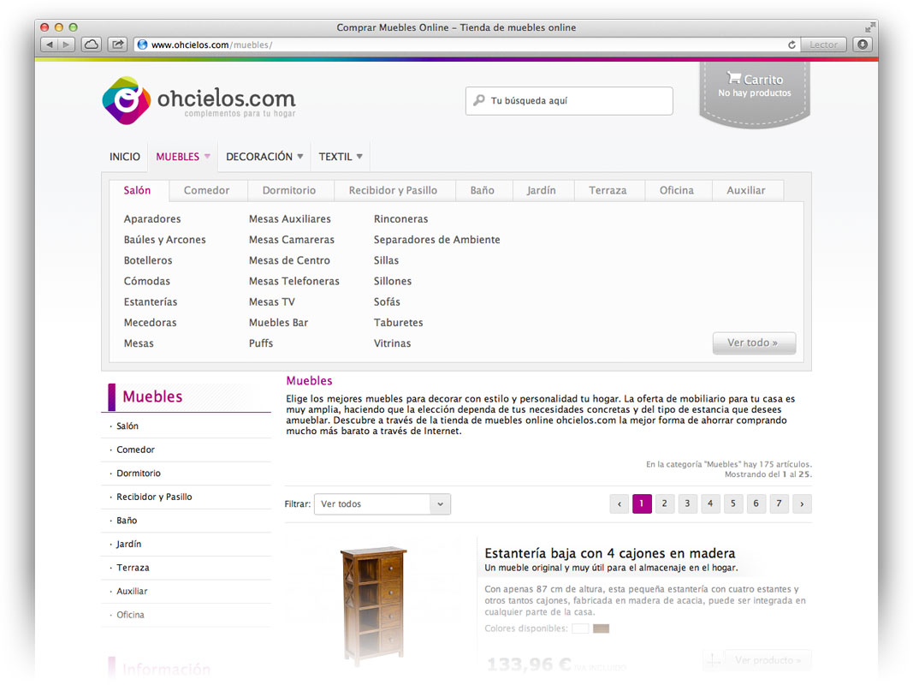Switch to the Comedor tab
The image size is (913, 685).
point(206,190)
